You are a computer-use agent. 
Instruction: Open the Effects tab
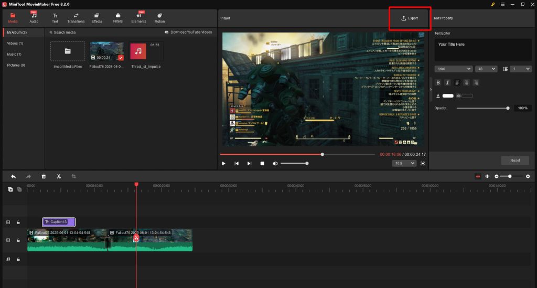point(96,18)
